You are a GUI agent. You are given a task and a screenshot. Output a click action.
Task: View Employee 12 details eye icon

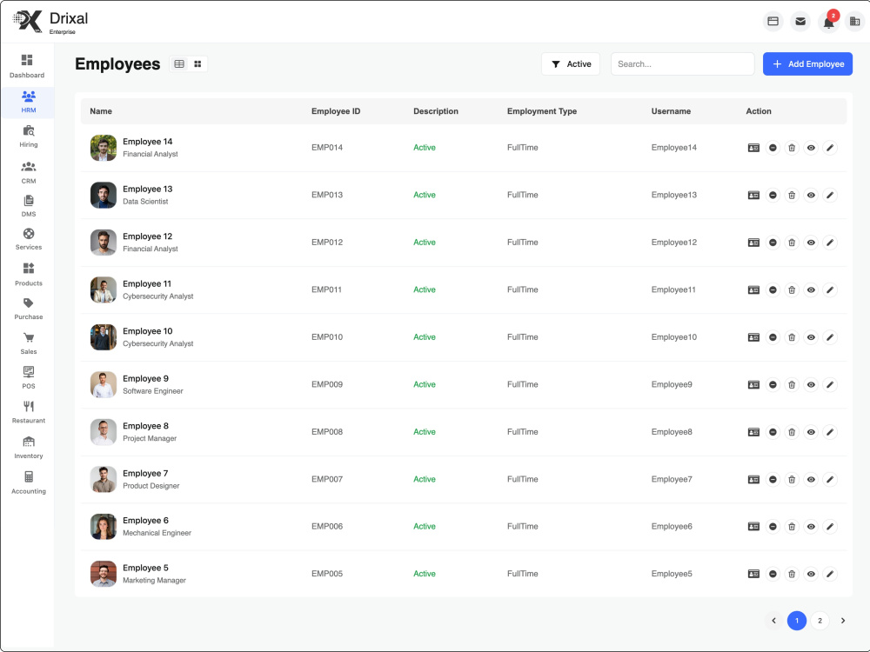pyautogui.click(x=811, y=243)
